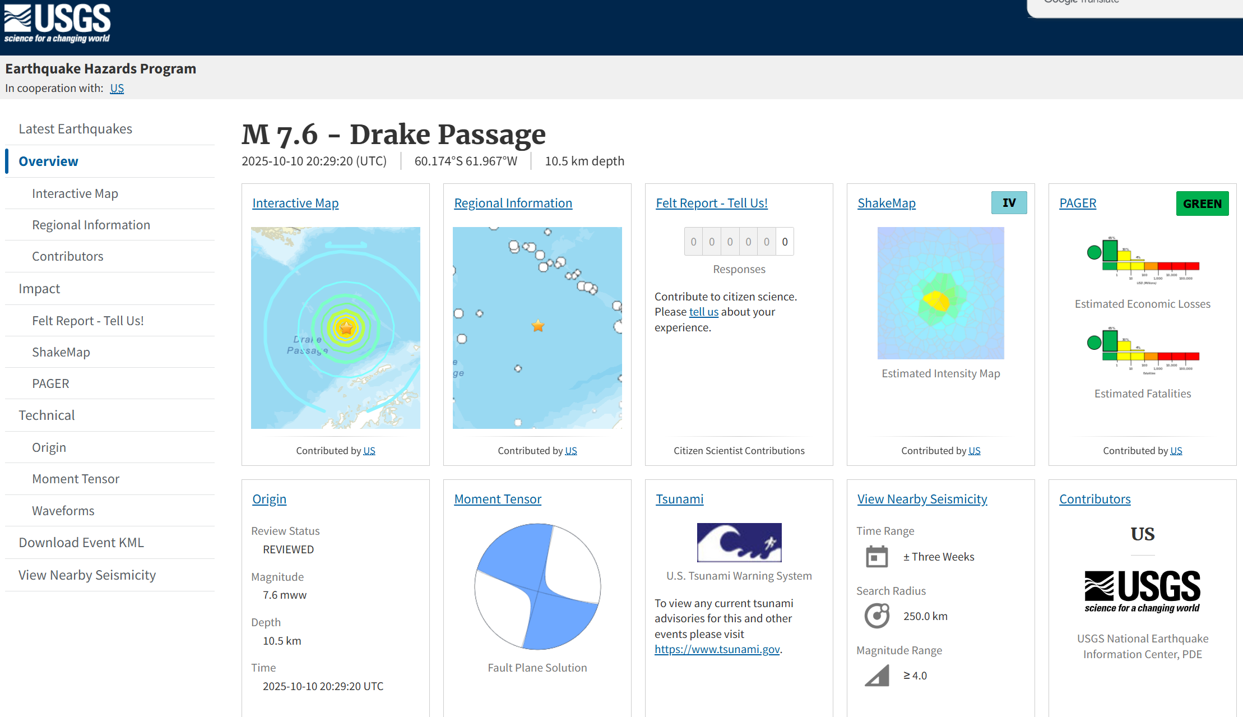1243x717 pixels.
Task: Click the Tsunami Warning System wave icon
Action: point(739,542)
